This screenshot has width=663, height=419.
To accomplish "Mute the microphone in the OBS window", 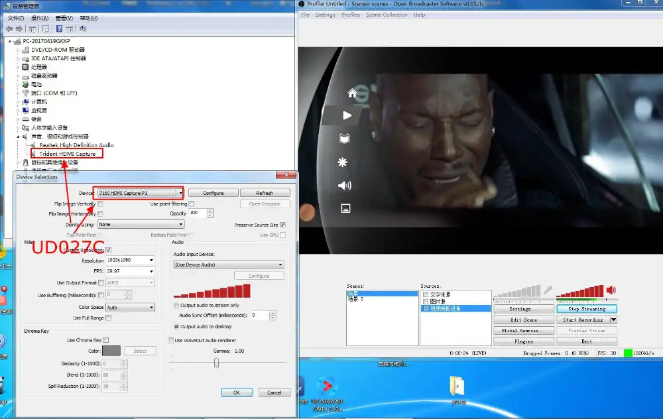I will 548,290.
